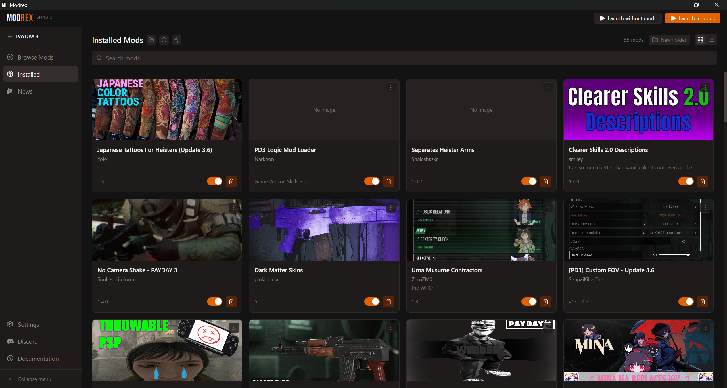Launch the game without mods
The height and width of the screenshot is (388, 727).
click(628, 18)
